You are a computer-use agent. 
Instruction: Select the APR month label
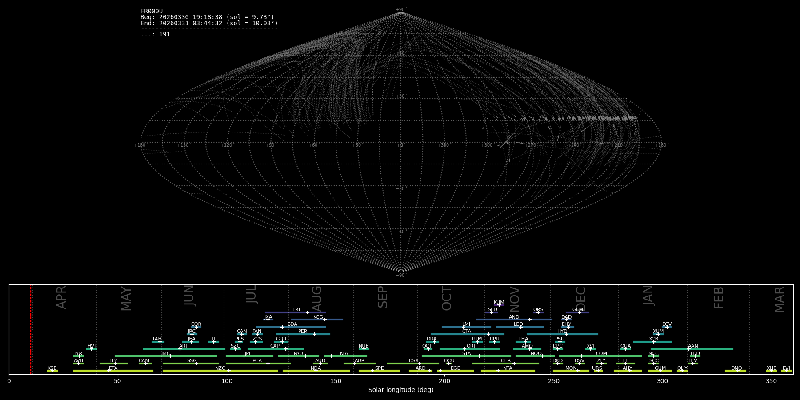tap(62, 297)
